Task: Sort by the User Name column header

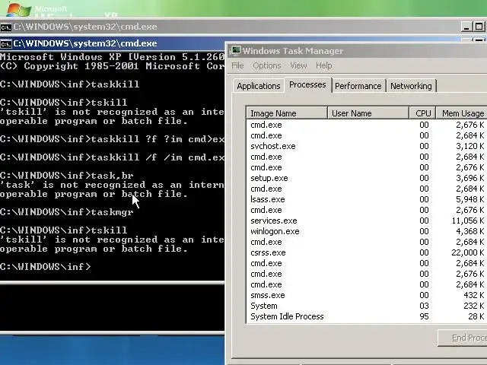Action: tap(368, 113)
